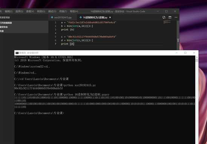The width and height of the screenshot is (207, 144).
Task: Close the VS Code window
Action: click(x=175, y=11)
